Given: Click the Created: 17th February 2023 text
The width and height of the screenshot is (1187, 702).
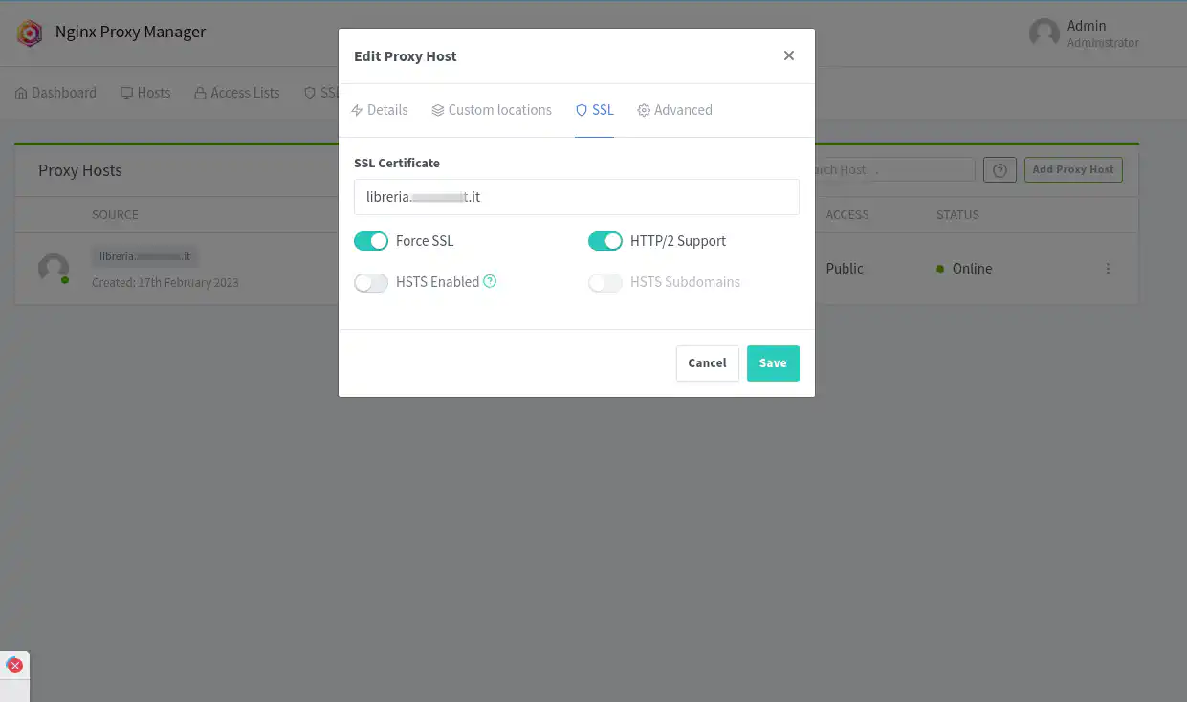Looking at the screenshot, I should click(x=165, y=283).
